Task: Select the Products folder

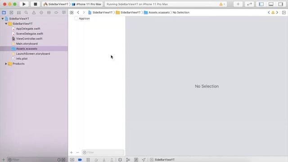Action: tap(18, 64)
